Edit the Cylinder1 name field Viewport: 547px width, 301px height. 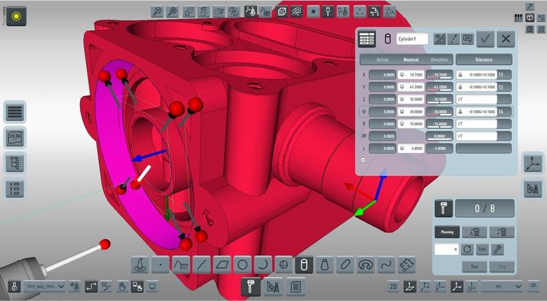click(412, 39)
